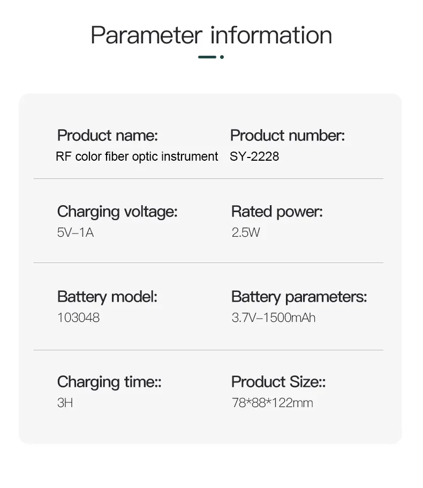Image resolution: width=423 pixels, height=488 pixels.
Task: Select the "Rated power:" label
Action: [x=277, y=212]
